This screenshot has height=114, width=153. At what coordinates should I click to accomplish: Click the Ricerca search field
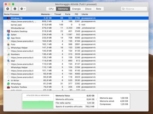(134, 9)
